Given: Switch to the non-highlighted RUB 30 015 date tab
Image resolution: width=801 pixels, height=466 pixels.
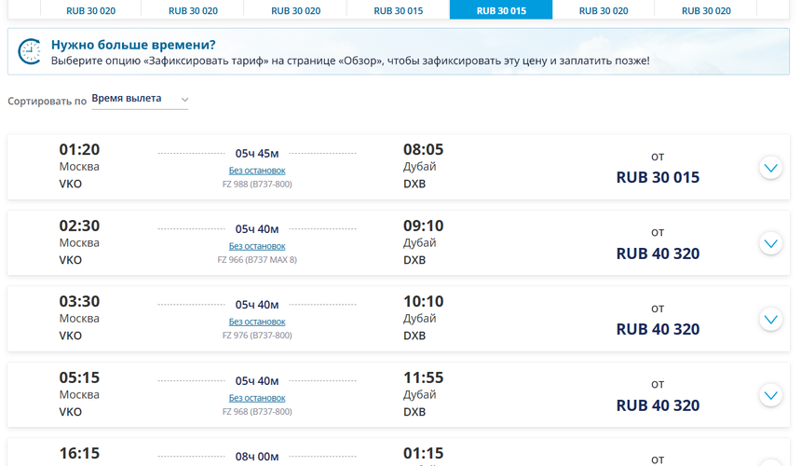Looking at the screenshot, I should click(x=399, y=10).
